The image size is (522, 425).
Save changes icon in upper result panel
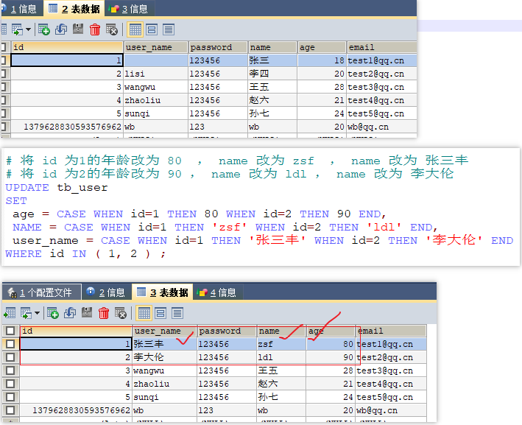[78, 29]
